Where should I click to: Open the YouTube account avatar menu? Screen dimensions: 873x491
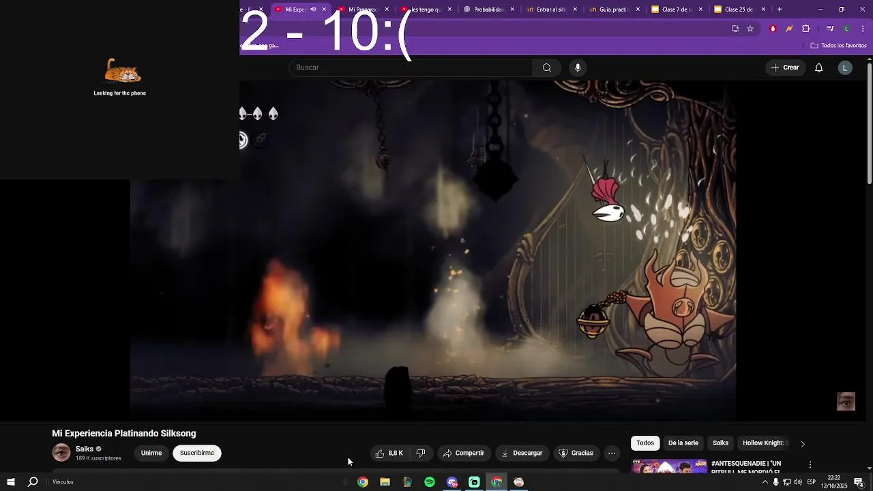pyautogui.click(x=845, y=68)
